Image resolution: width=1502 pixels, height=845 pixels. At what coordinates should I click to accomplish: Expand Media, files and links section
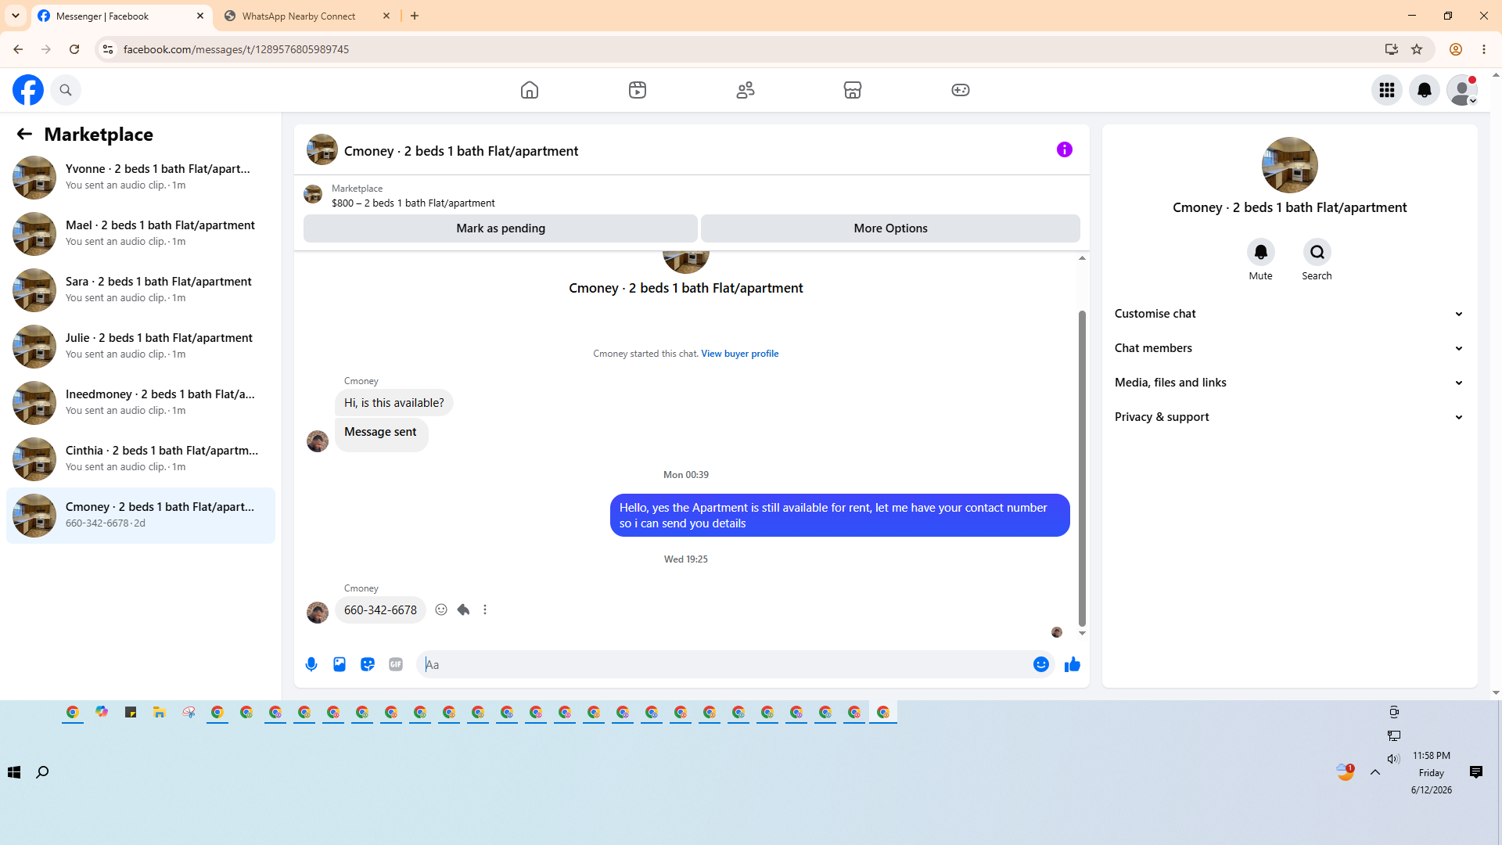pyautogui.click(x=1289, y=383)
